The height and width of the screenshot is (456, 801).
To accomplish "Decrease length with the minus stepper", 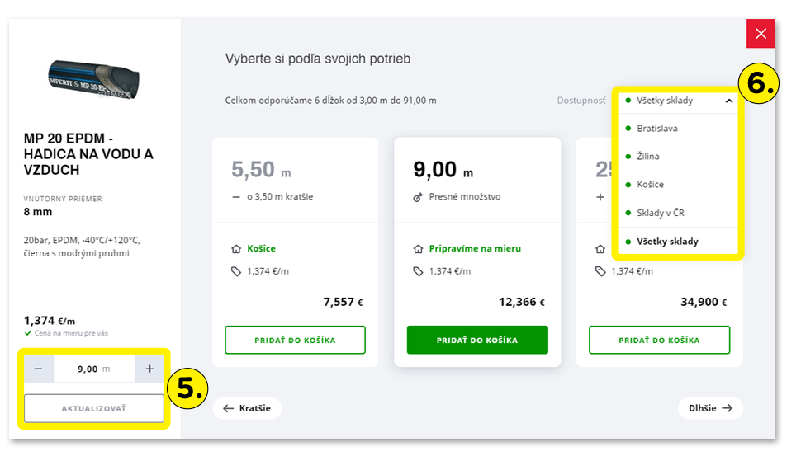I will pyautogui.click(x=39, y=369).
